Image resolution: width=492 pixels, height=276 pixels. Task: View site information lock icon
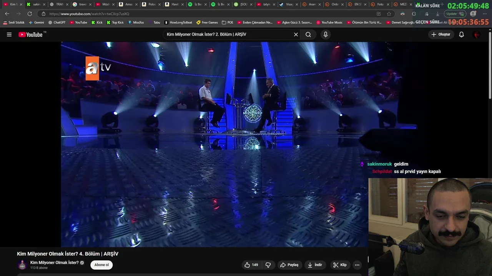pyautogui.click(x=43, y=14)
